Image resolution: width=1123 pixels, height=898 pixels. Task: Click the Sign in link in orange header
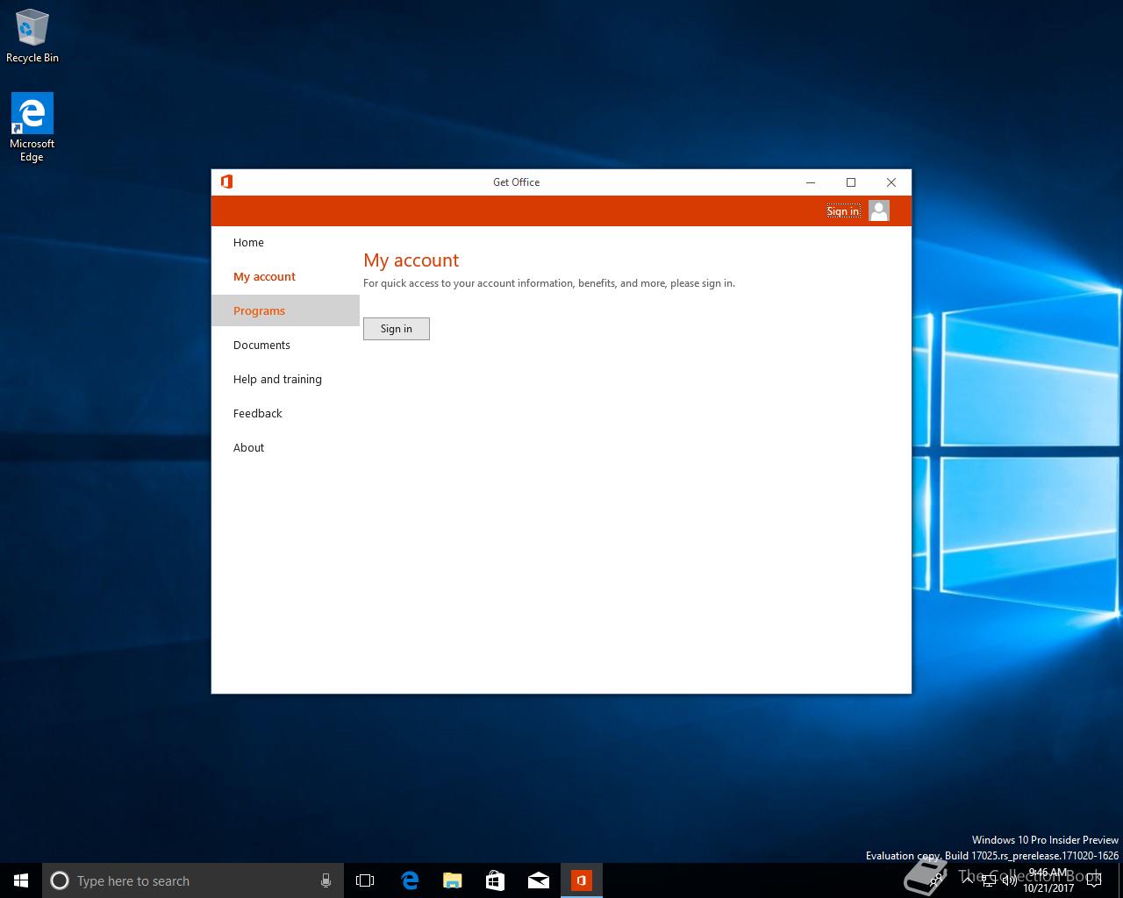[x=843, y=211]
